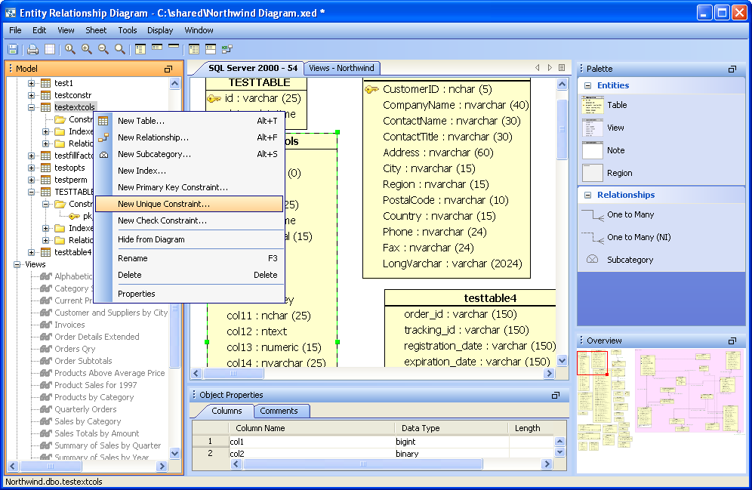This screenshot has height=490, width=752.
Task: Collapse the testextcols tree node
Action: click(x=32, y=107)
